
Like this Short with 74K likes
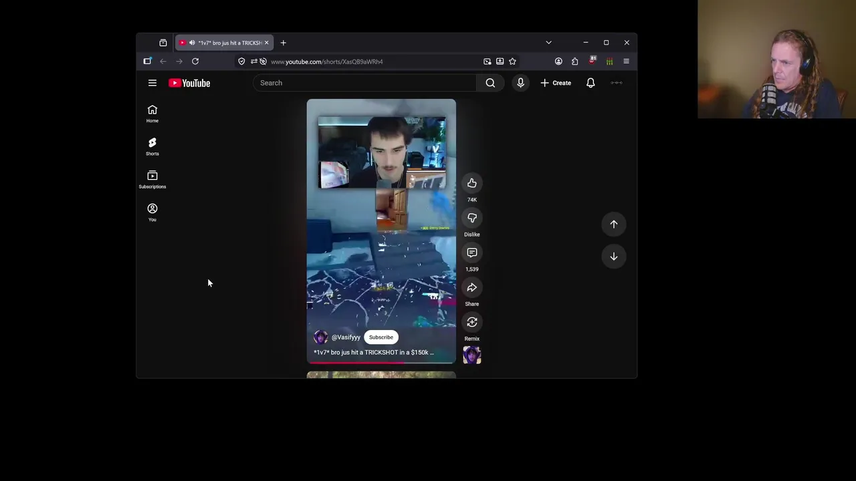click(472, 183)
